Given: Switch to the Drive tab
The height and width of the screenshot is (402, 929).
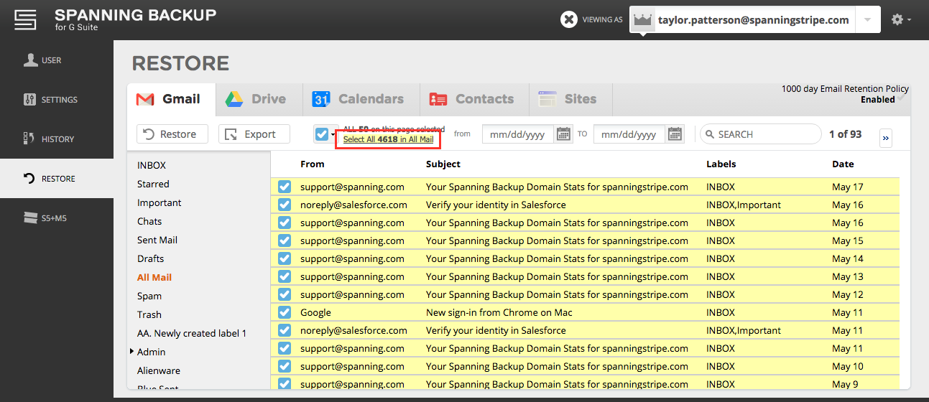Looking at the screenshot, I should click(x=256, y=99).
